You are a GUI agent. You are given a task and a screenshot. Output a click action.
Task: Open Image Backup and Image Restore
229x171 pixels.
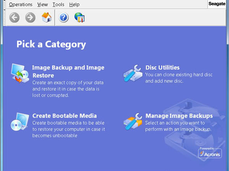click(68, 72)
